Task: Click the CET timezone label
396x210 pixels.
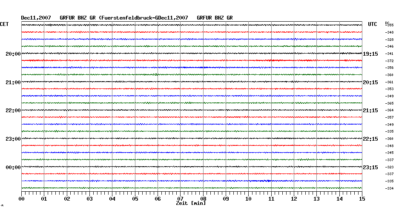Action: coord(4,24)
